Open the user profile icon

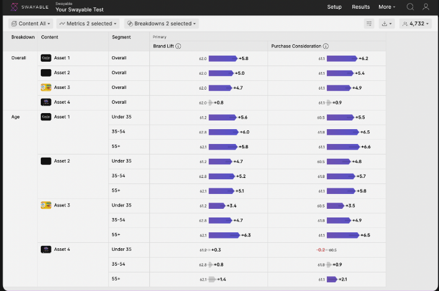click(x=426, y=7)
